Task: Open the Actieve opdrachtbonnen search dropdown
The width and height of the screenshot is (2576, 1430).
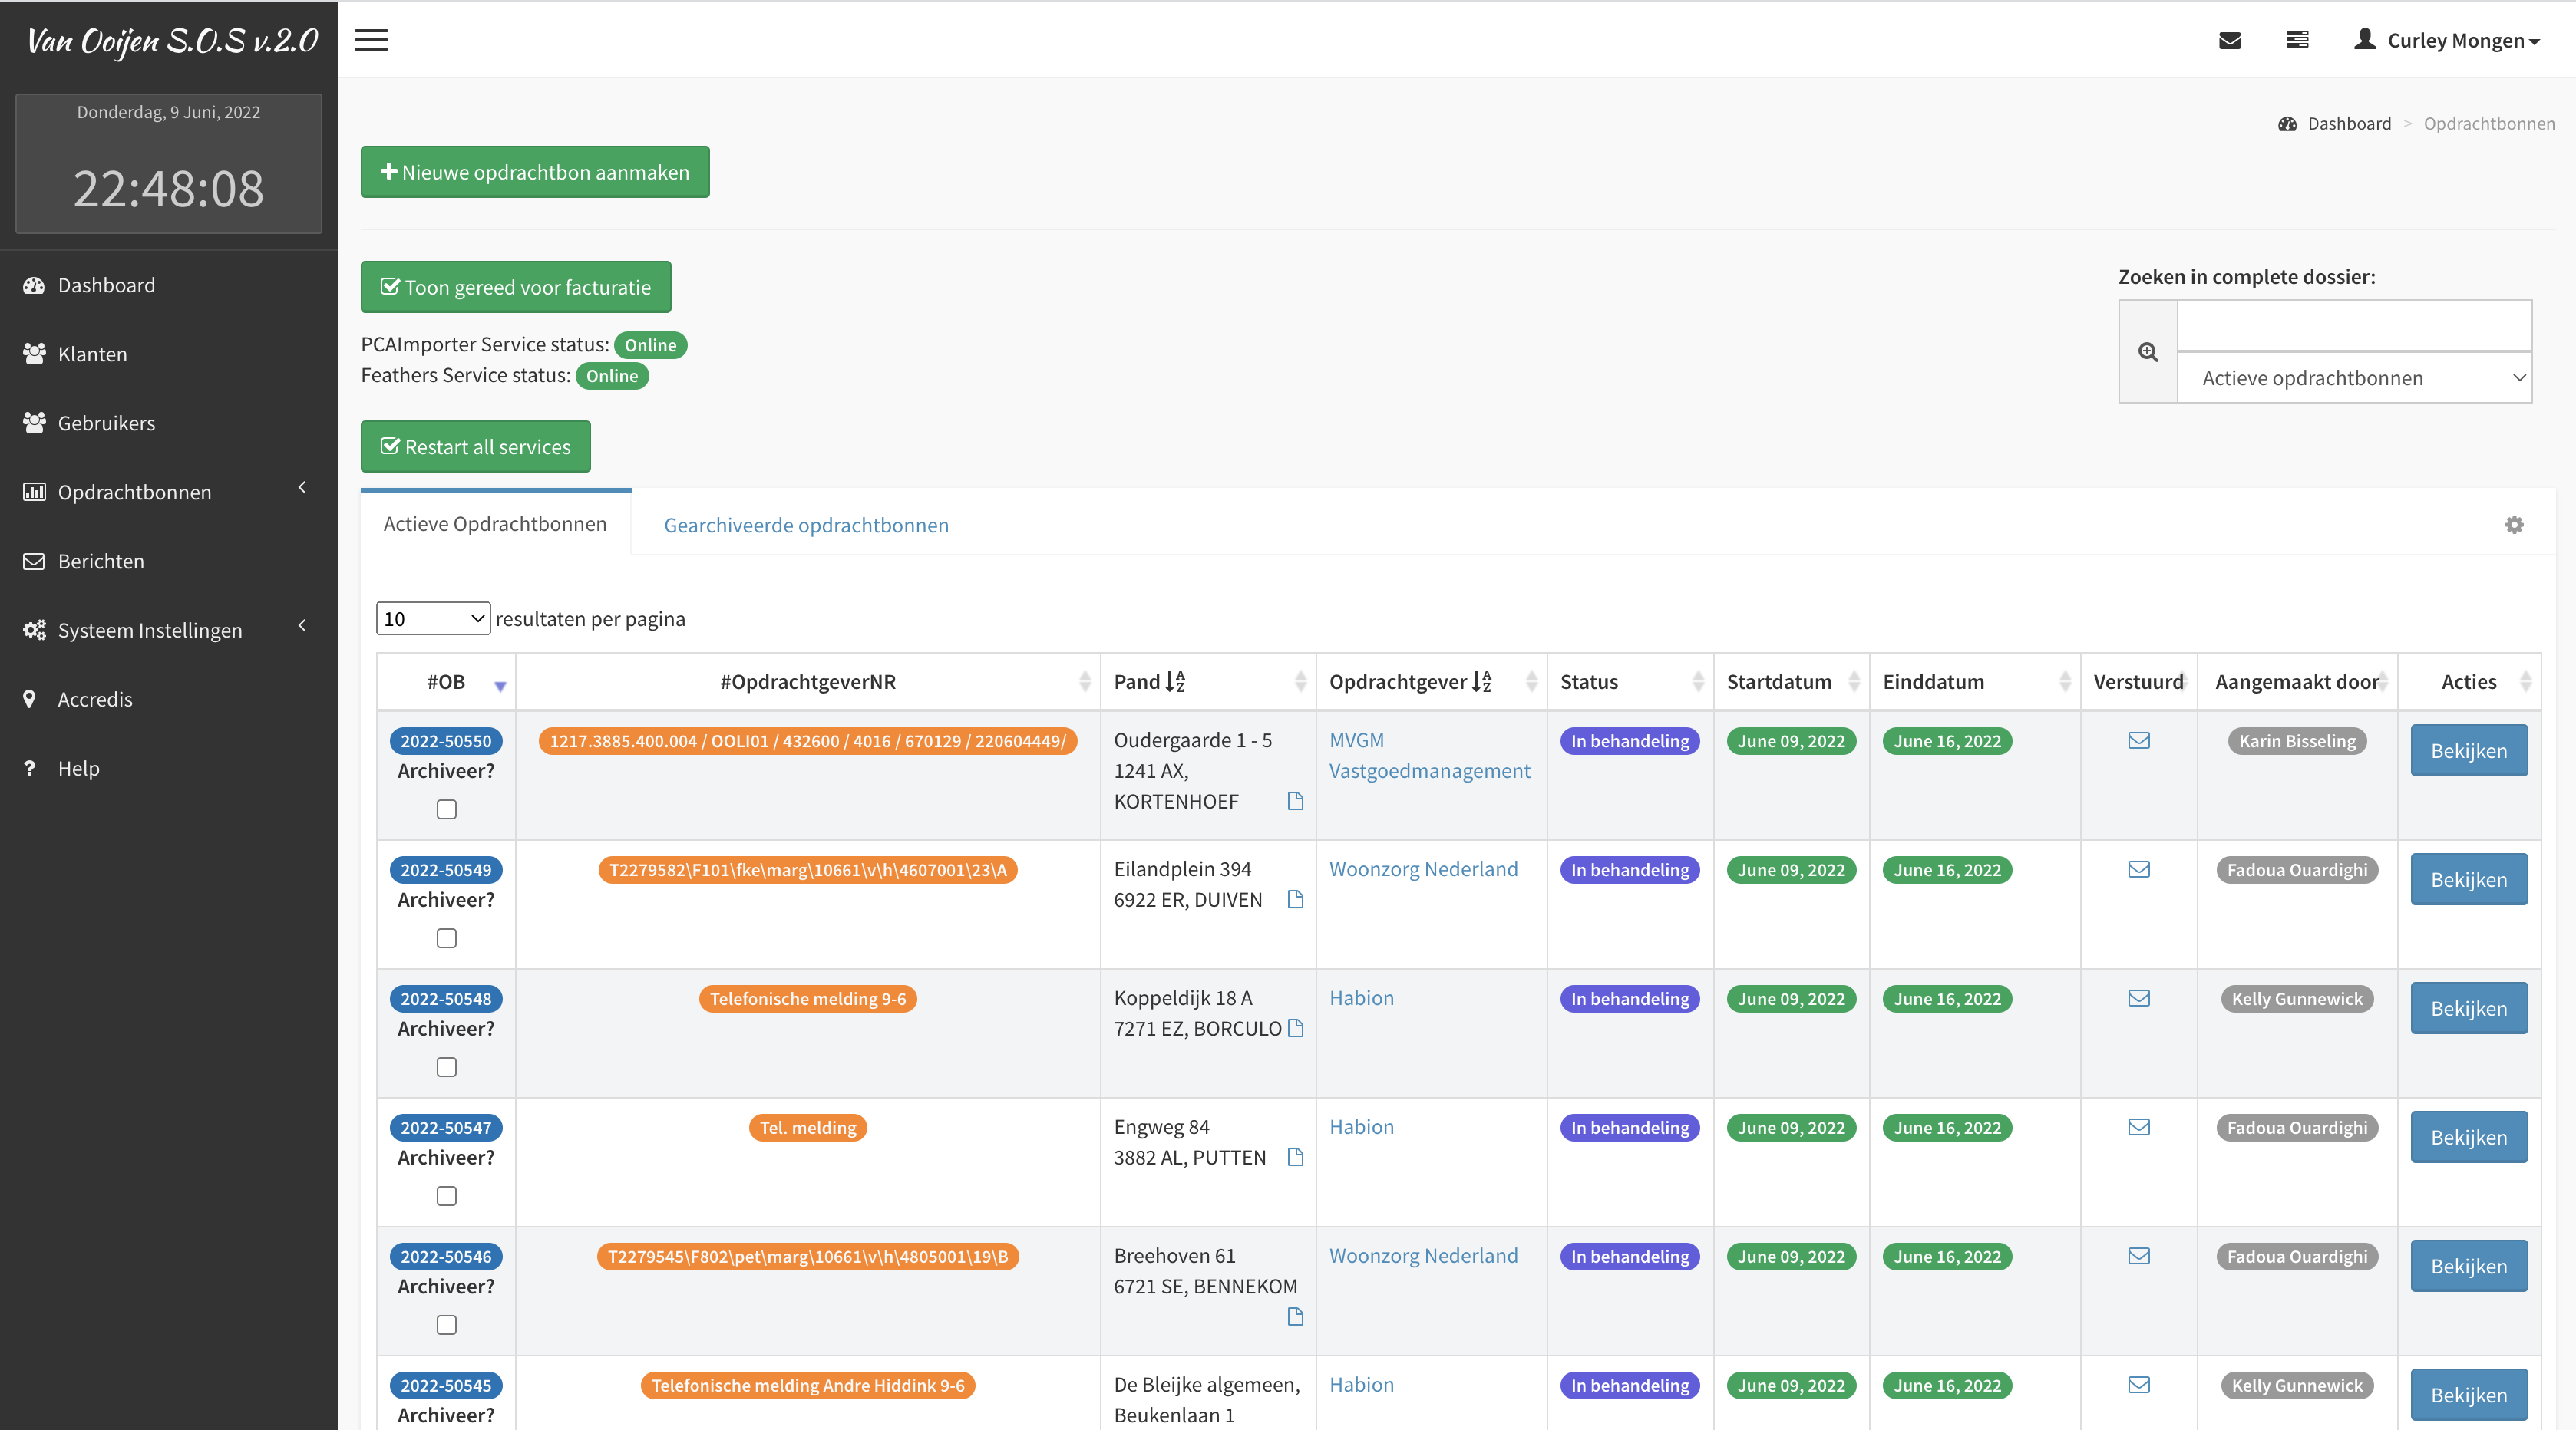Action: [x=2354, y=377]
